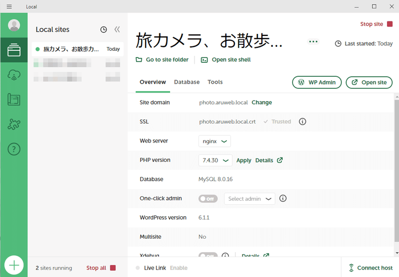This screenshot has width=399, height=277.
Task: Click photo.aruweb.local.crt certificate text
Action: [227, 122]
